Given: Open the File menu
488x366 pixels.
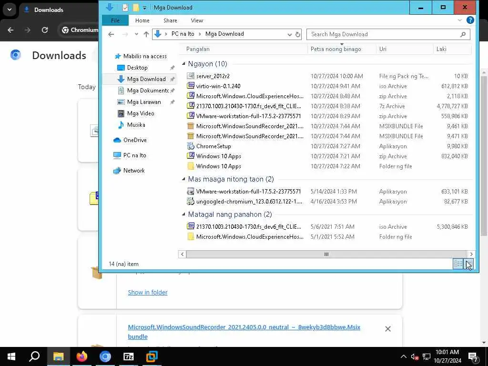Looking at the screenshot, I should click(115, 20).
